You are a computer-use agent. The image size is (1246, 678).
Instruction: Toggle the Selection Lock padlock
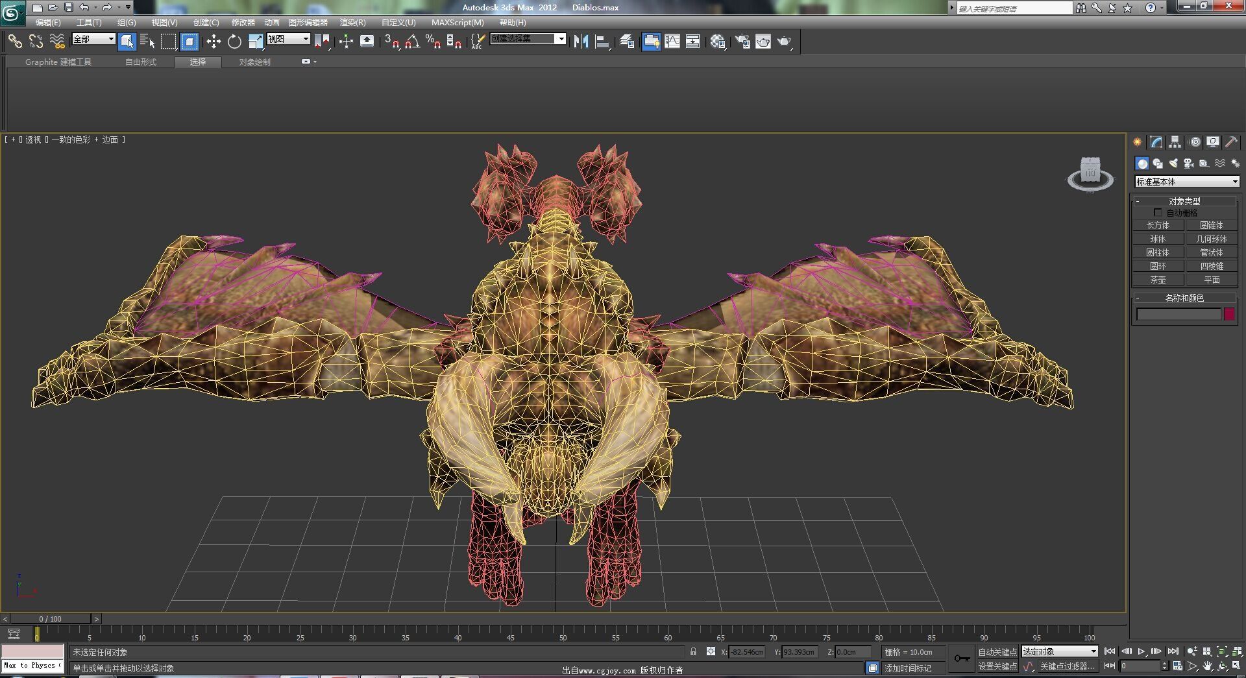pyautogui.click(x=694, y=651)
